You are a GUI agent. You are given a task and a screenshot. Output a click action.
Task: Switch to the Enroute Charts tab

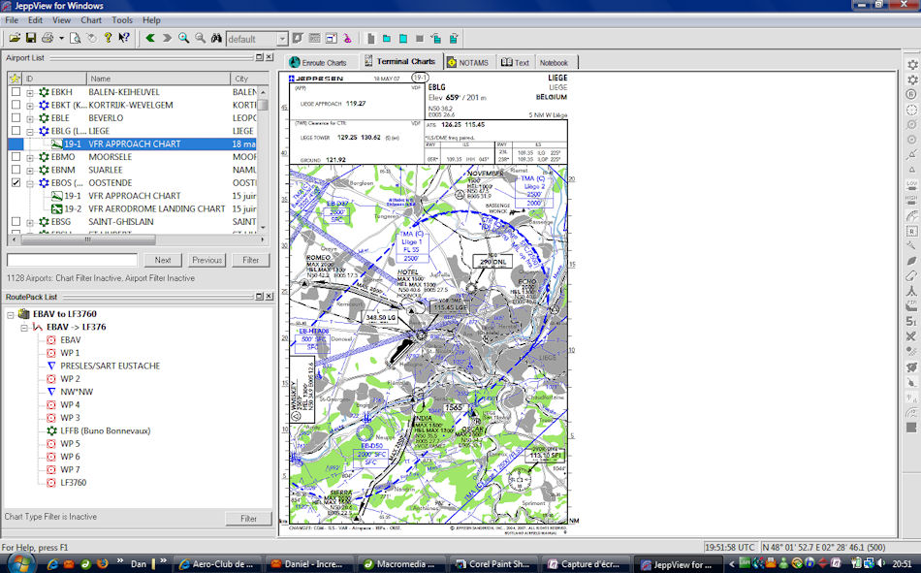click(x=318, y=62)
